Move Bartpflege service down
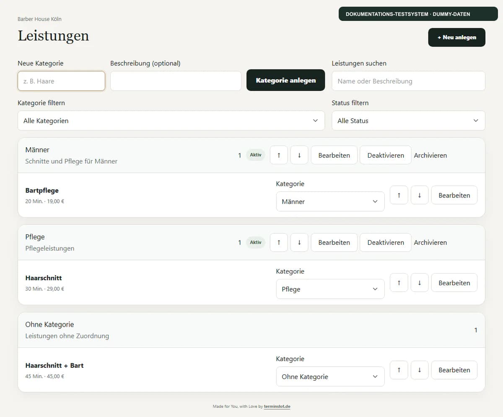The height and width of the screenshot is (417, 503). (420, 195)
